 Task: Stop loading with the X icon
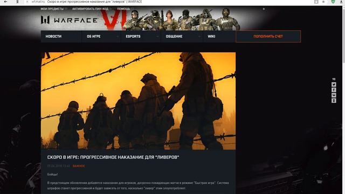tap(27, 2)
